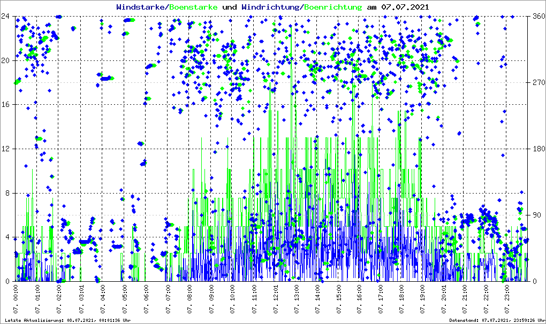Click the date 07.07.2021 in the title

tap(405, 7)
